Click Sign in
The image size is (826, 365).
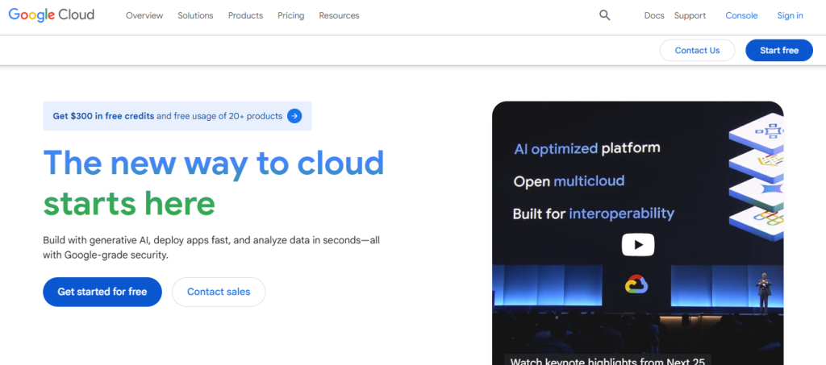coord(791,16)
